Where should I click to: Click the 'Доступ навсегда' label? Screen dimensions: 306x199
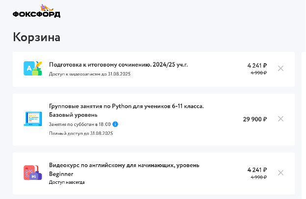[x=67, y=182]
